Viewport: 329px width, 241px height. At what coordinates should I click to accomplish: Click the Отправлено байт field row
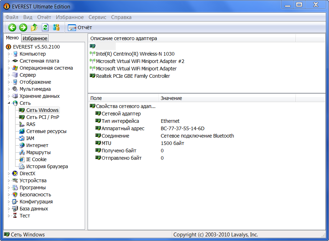click(129, 158)
